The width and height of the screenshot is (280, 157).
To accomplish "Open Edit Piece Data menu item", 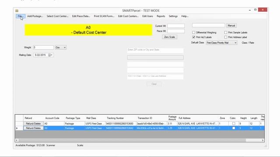I will point(81,16).
